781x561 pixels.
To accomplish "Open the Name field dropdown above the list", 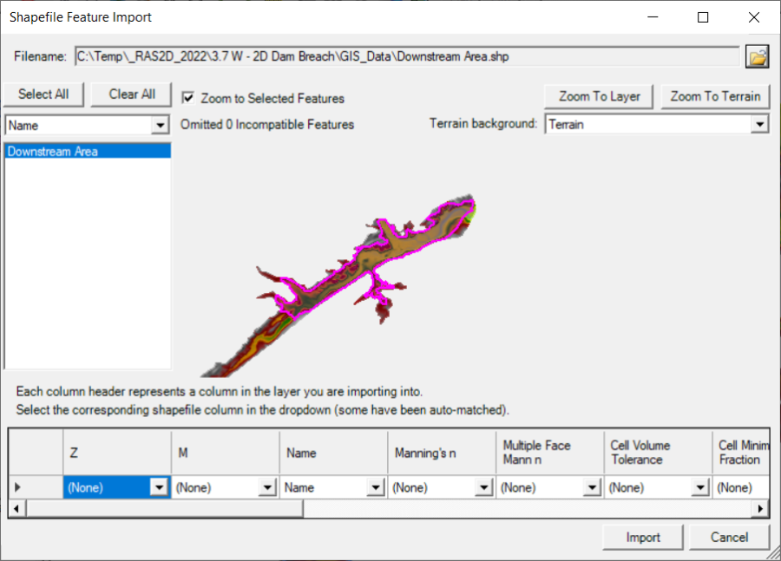I will 160,125.
